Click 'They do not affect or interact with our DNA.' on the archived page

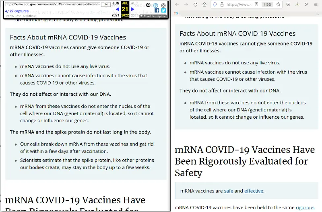point(61,94)
